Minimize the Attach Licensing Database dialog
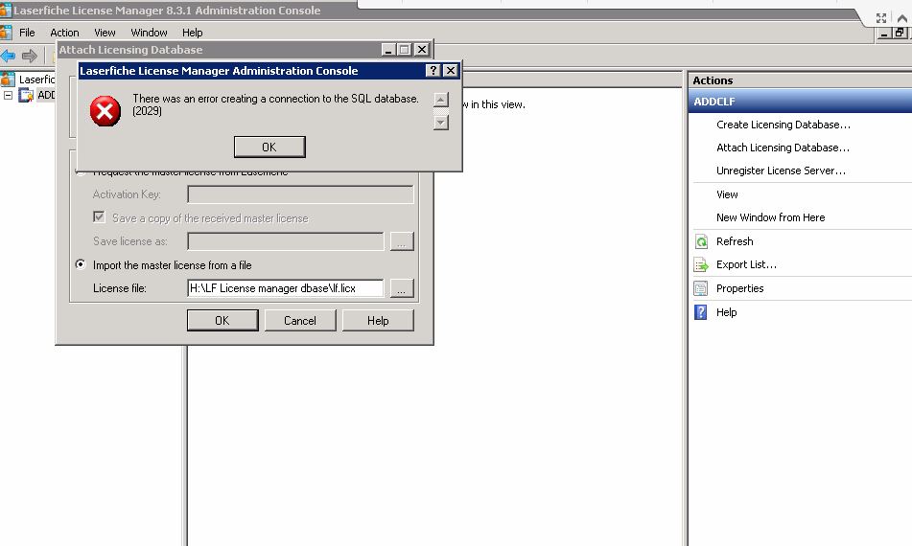912x546 pixels. point(388,50)
